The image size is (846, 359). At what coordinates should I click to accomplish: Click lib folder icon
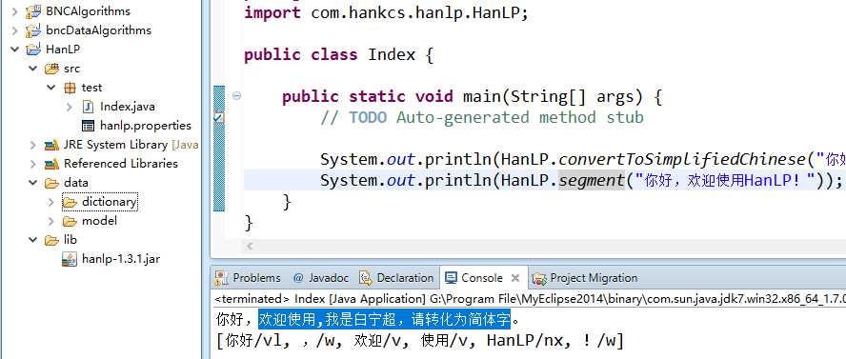point(51,240)
